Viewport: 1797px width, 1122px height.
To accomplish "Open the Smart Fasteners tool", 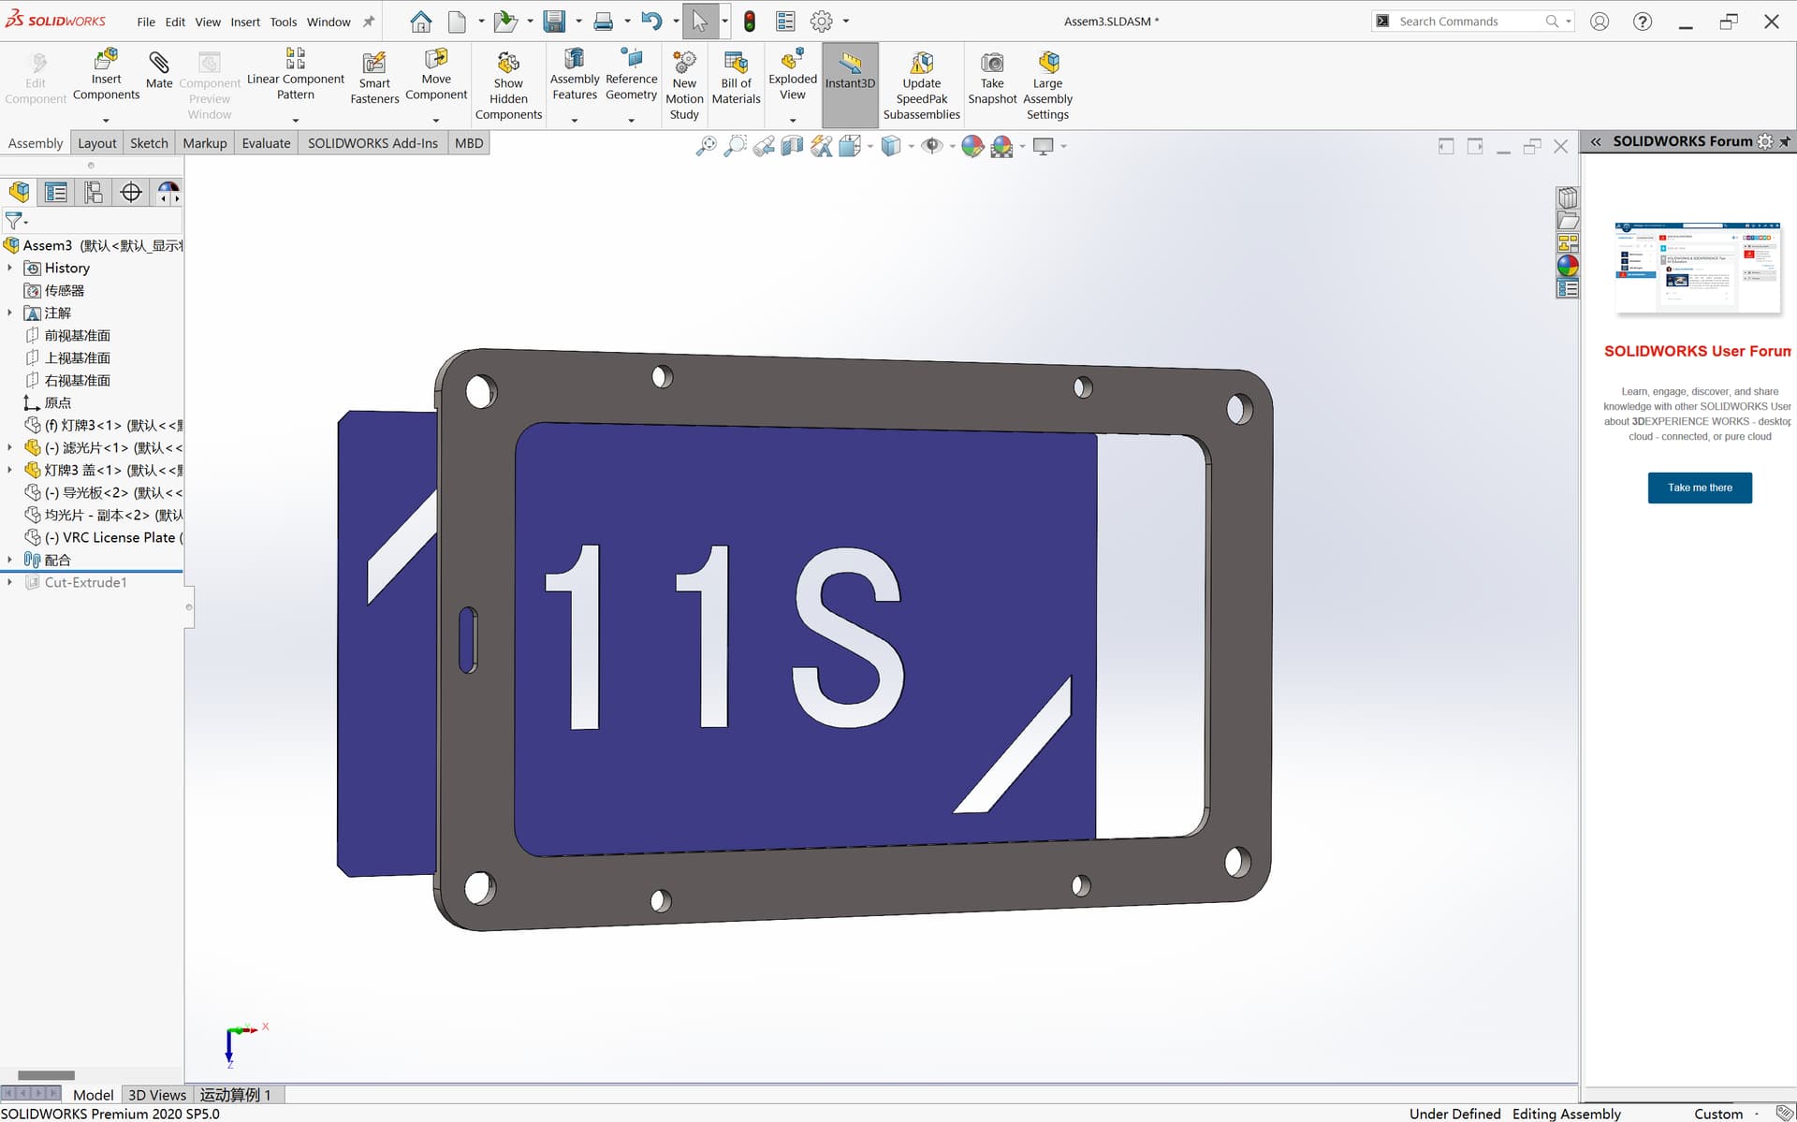I will (373, 75).
